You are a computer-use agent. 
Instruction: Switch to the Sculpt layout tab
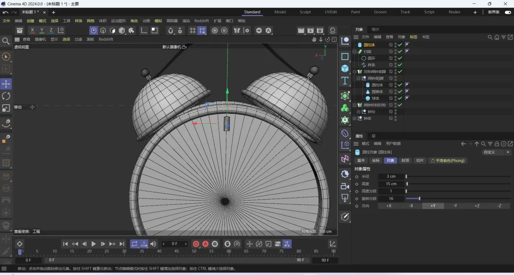[x=305, y=12]
